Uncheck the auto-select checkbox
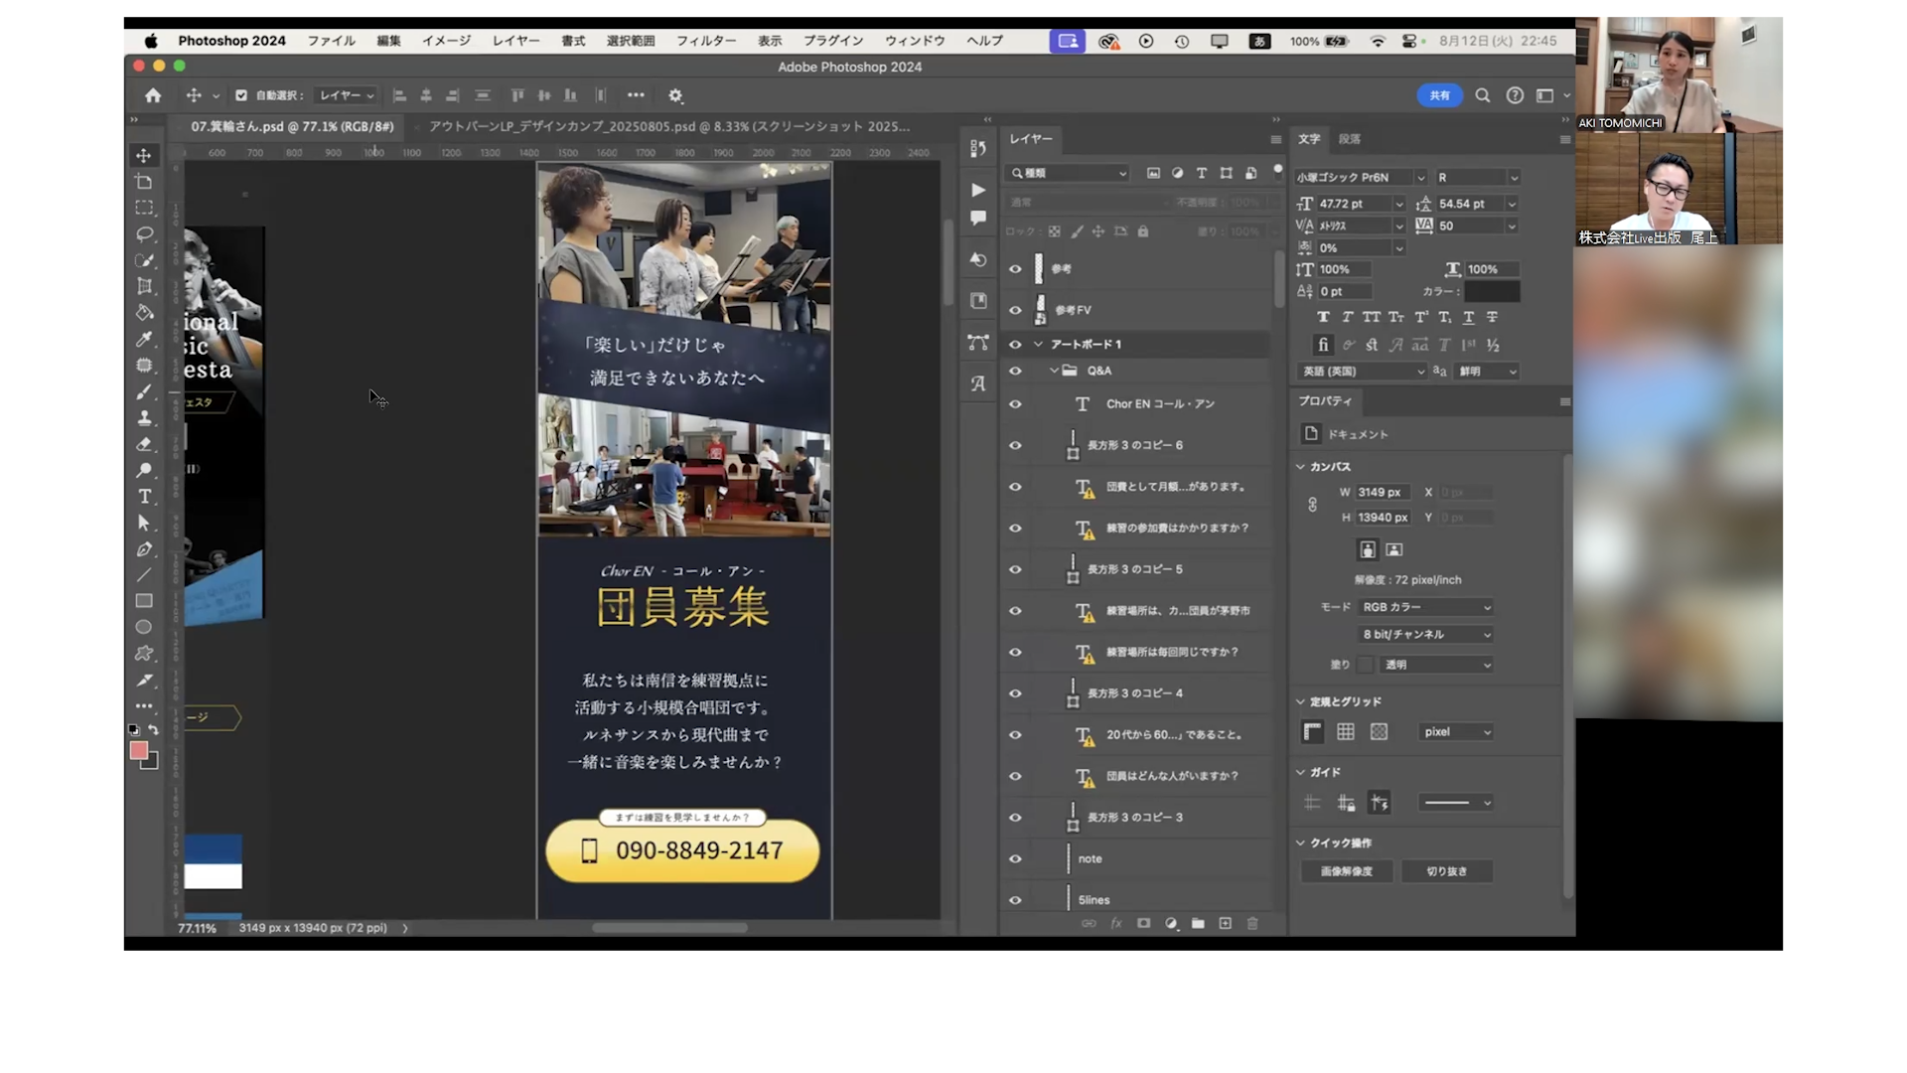Image resolution: width=1907 pixels, height=1073 pixels. point(240,95)
